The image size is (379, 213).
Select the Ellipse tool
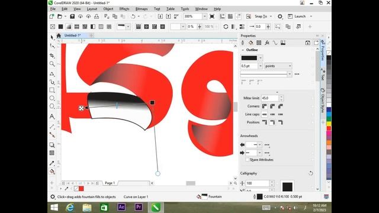tap(52, 98)
